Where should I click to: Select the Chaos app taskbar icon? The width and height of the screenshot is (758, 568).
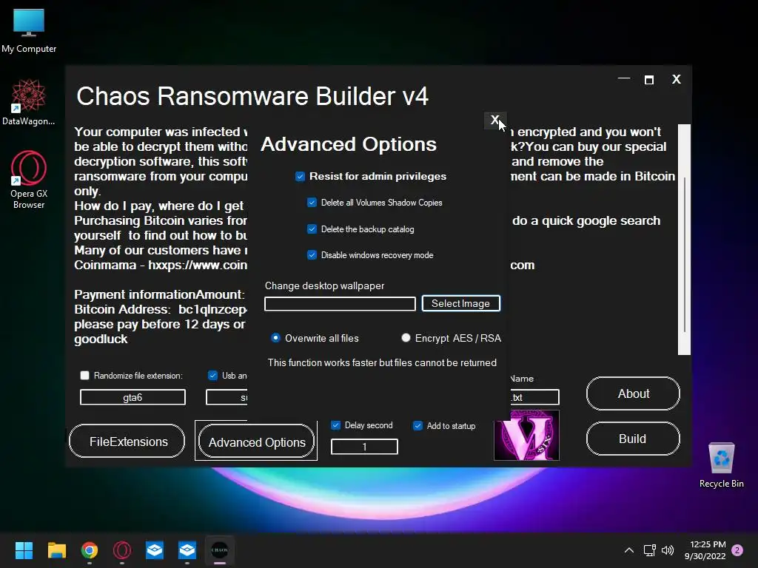coord(219,550)
